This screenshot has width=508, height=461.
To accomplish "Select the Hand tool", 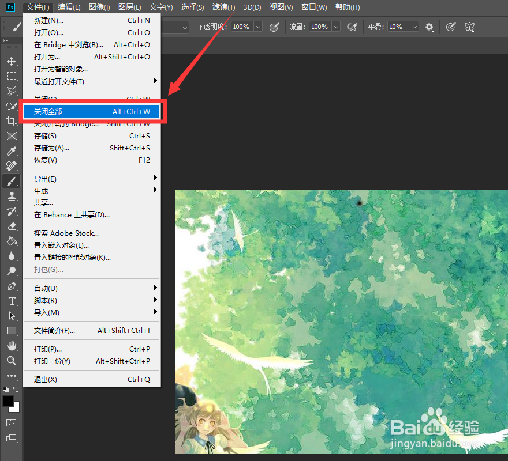I will 12,346.
